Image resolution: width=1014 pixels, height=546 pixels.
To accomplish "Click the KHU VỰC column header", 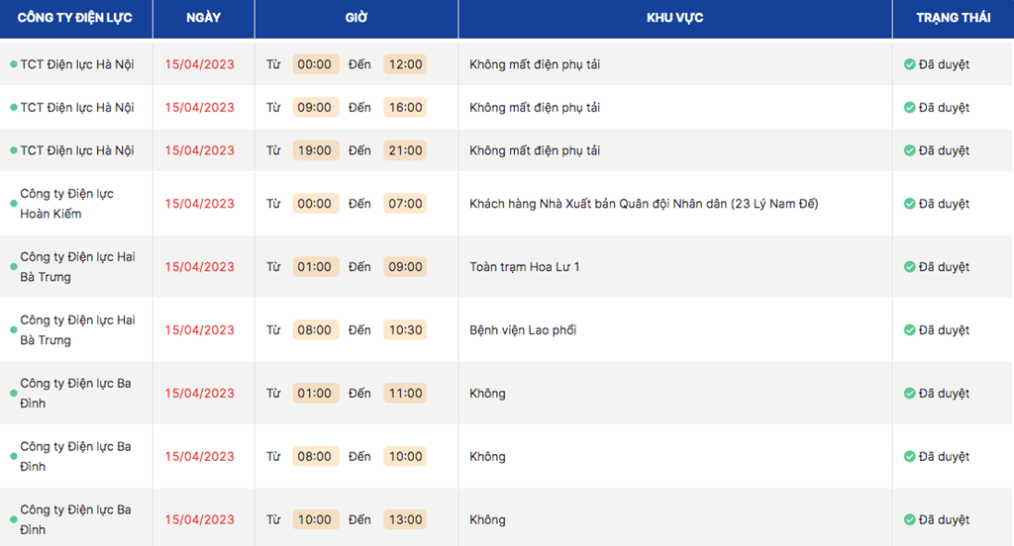I will [x=674, y=18].
